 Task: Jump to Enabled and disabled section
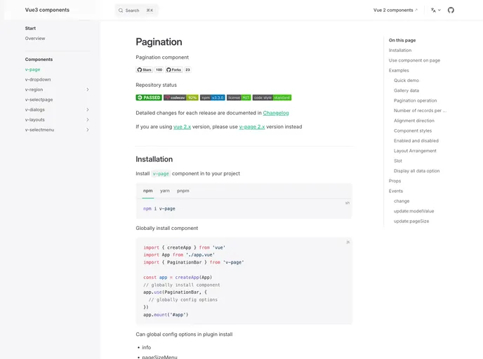[x=416, y=141]
